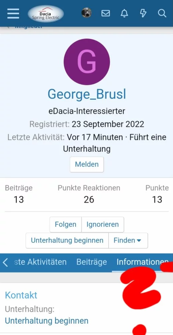Screen dimensions: 173x335
Task: Click the Beiträge count 13
Action: point(19,200)
